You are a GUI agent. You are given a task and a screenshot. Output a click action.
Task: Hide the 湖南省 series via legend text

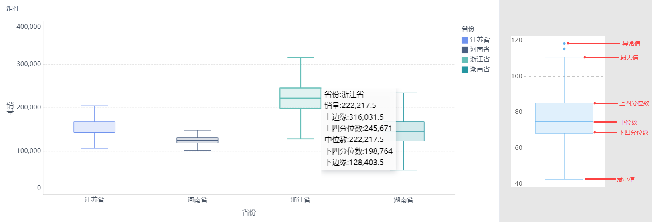point(480,69)
